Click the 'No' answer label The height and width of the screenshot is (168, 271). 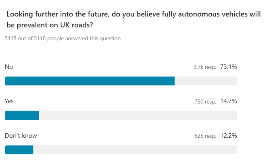click(x=9, y=67)
